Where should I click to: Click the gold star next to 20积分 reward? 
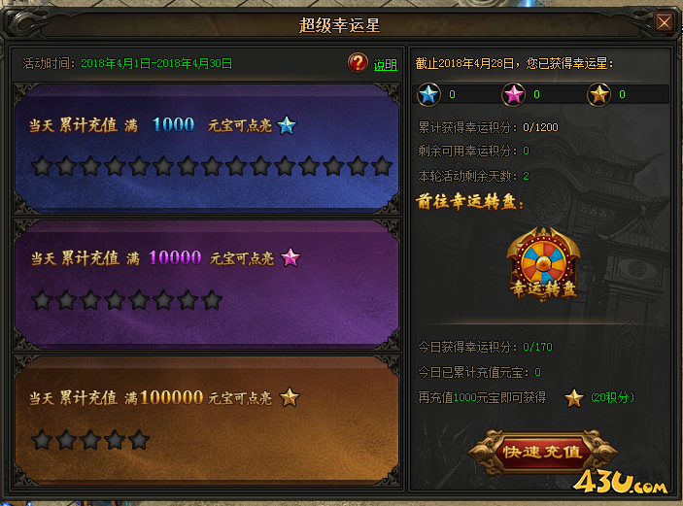[x=573, y=398]
